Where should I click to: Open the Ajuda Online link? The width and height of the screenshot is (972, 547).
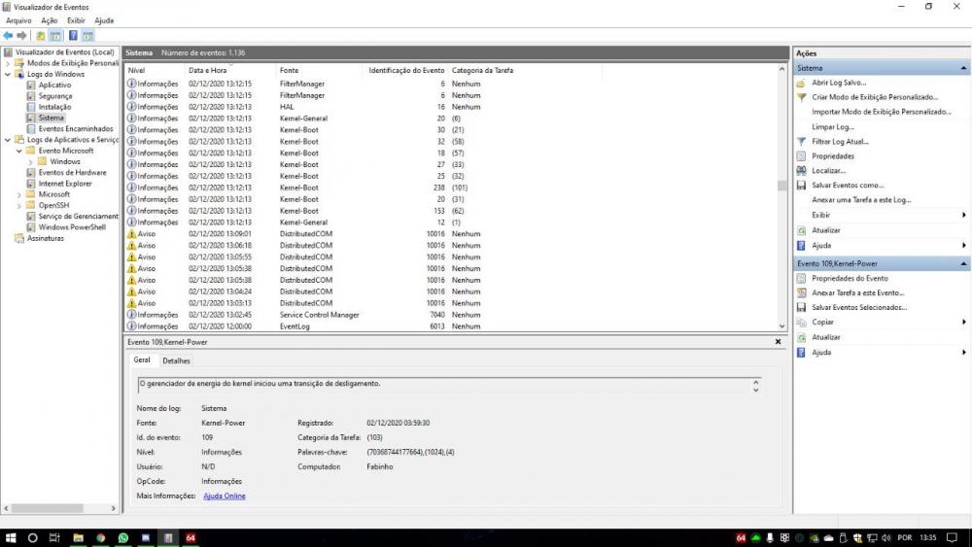point(224,496)
